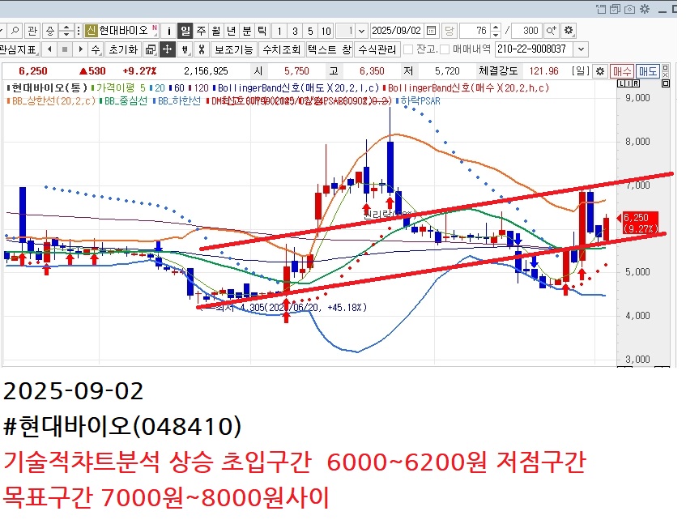Click title bar settings gear icon
Screen dimensions: 686x524
coord(645,9)
